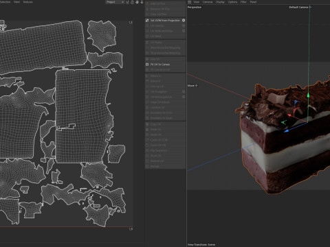
Task: Click the UV Weld and Relax command
Action: [x=162, y=31]
